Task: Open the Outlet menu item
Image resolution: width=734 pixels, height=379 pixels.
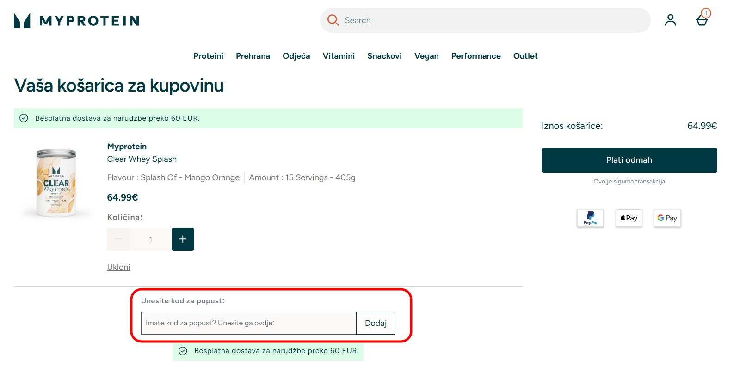Action: [x=525, y=56]
